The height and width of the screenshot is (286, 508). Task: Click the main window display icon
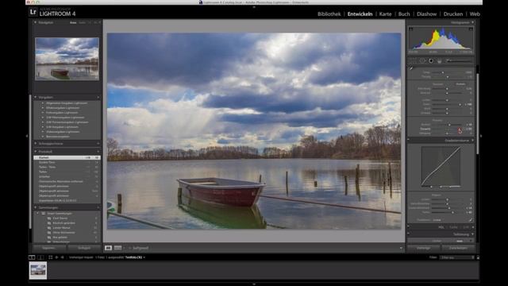tap(32, 257)
